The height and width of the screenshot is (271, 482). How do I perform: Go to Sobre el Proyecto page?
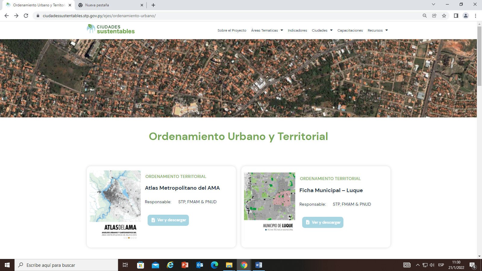(232, 30)
